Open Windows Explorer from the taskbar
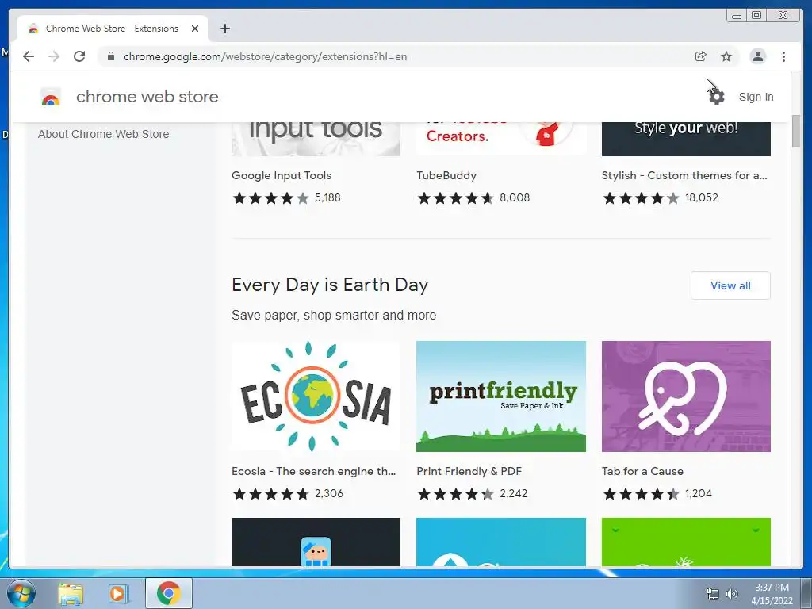812x609 pixels. (x=71, y=593)
